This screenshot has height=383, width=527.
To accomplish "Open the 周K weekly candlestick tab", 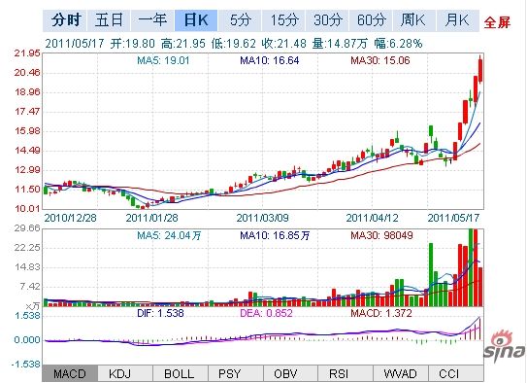I will (x=414, y=20).
